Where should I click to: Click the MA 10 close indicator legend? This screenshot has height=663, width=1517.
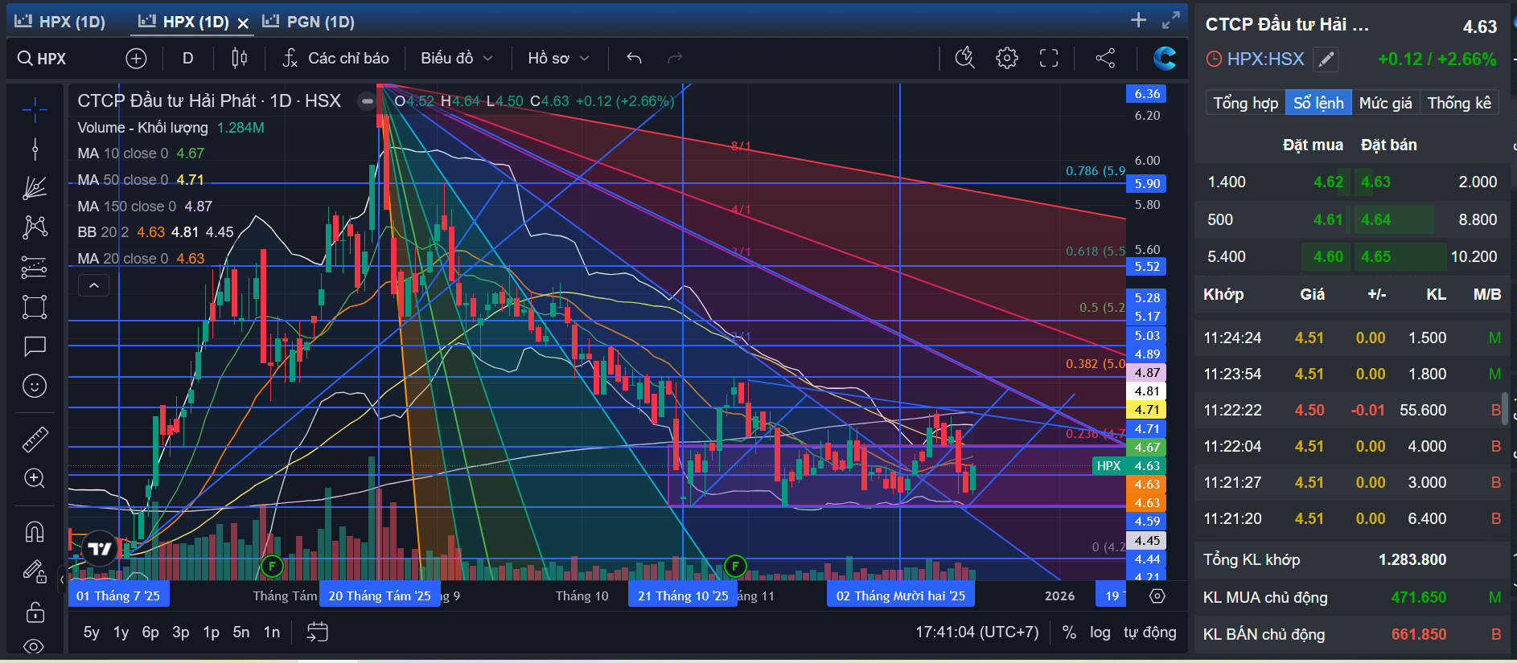coord(141,153)
